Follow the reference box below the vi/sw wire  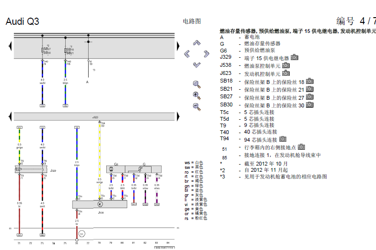[x=145, y=204]
